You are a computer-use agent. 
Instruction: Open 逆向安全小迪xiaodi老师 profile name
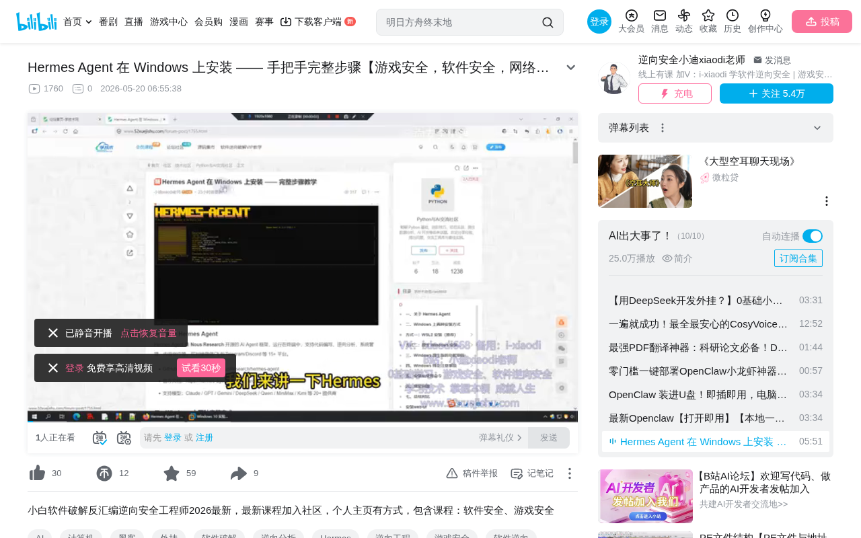[691, 60]
